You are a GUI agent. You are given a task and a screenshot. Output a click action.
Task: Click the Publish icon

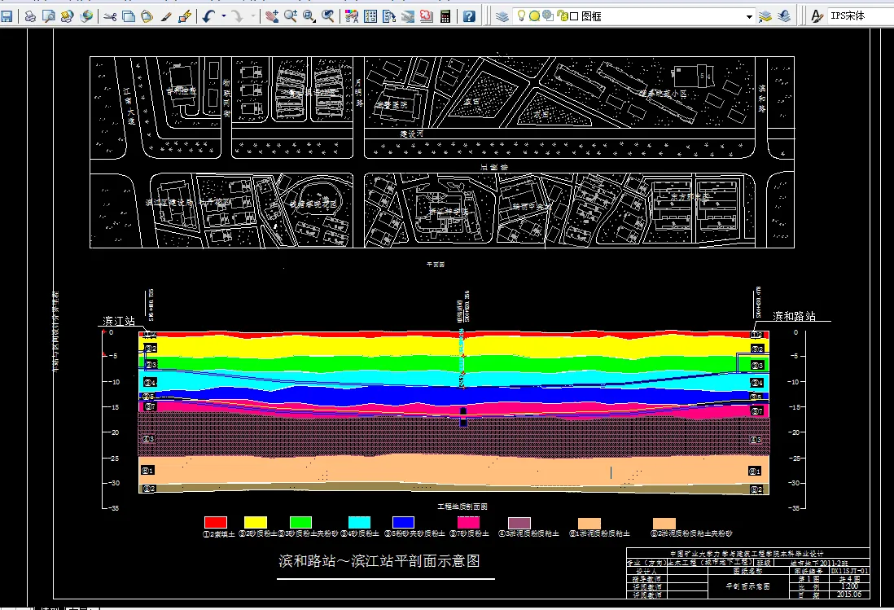68,16
